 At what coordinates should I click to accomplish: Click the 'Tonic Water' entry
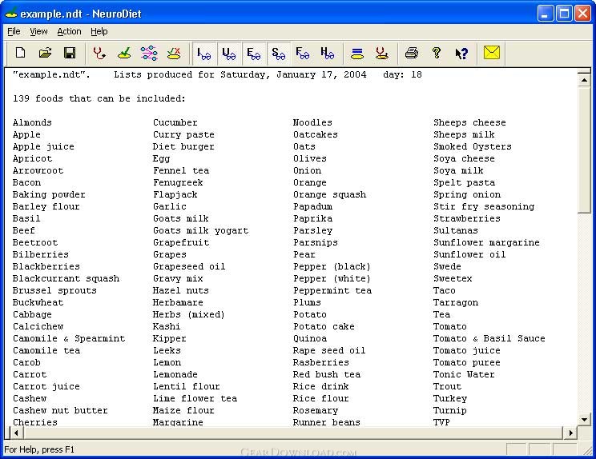click(464, 374)
